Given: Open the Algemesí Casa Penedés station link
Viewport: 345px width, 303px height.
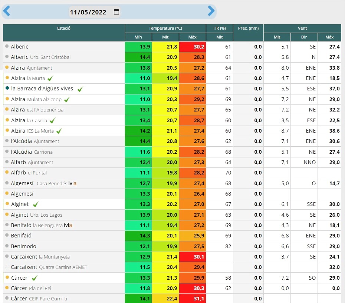Looking at the screenshot, I should [x=43, y=183].
